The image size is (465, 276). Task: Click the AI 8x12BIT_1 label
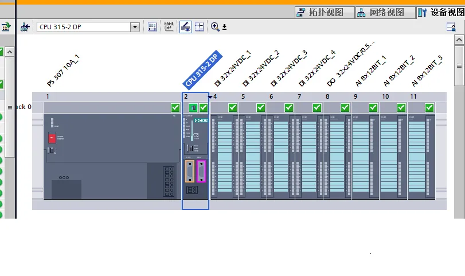click(x=371, y=71)
